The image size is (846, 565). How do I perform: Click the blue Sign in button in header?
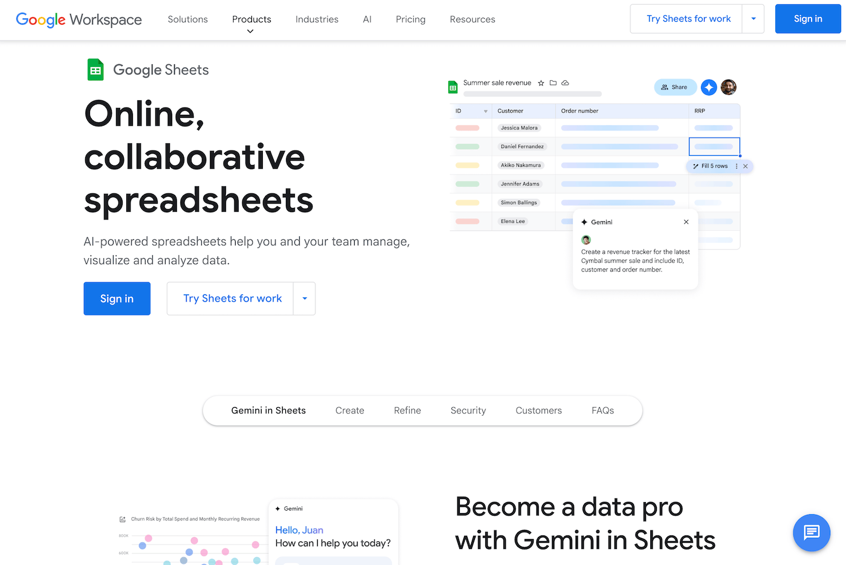pyautogui.click(x=807, y=19)
